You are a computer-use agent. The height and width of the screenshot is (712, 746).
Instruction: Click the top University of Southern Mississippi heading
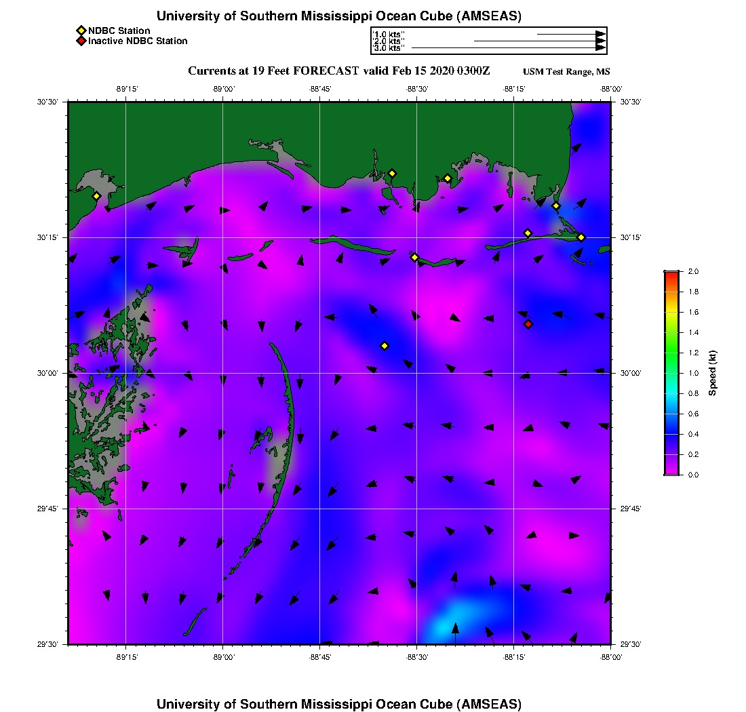click(338, 16)
